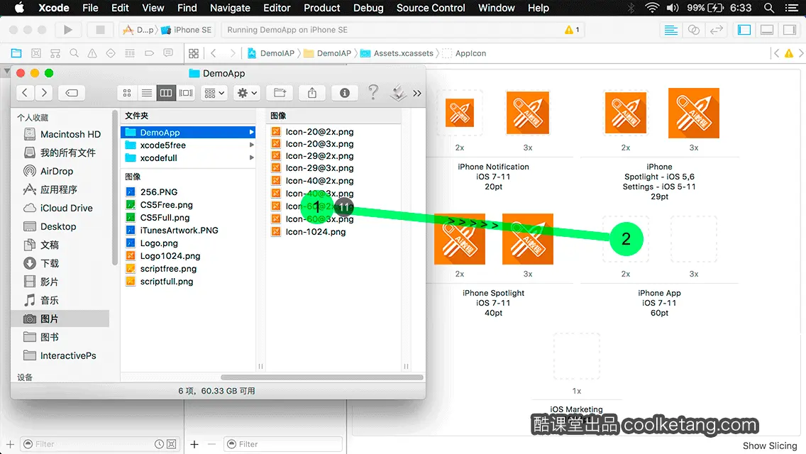Screen dimensions: 806x454
Task: Click the Xcode Run button
Action: point(67,30)
